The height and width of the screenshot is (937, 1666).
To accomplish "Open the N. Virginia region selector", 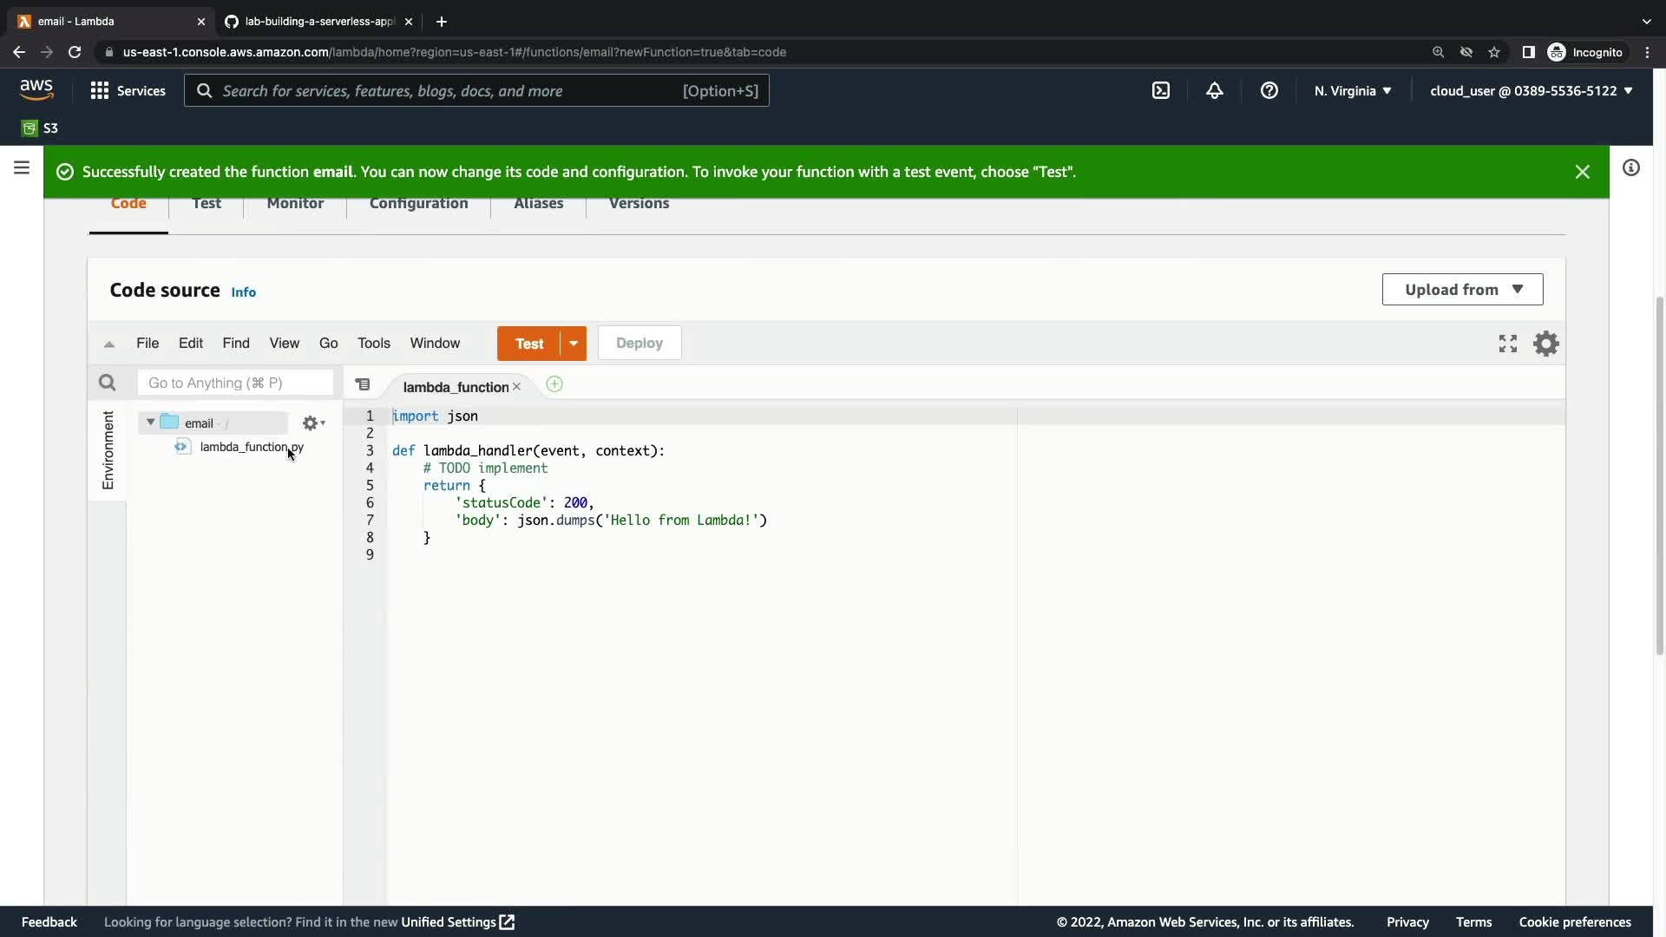I will coord(1352,90).
